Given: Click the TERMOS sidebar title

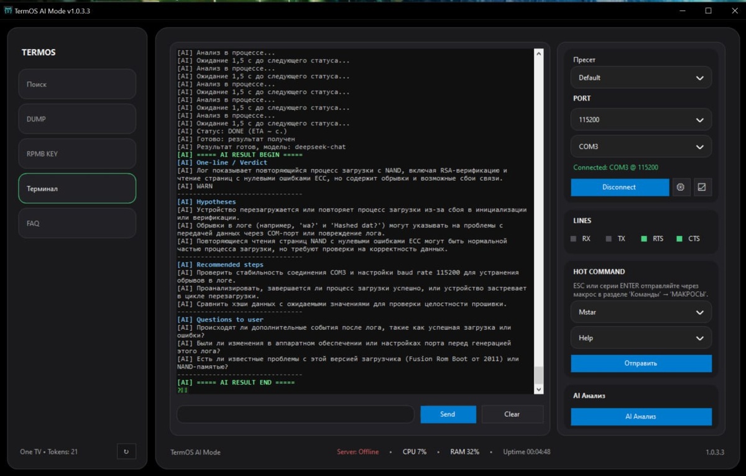Looking at the screenshot, I should (39, 52).
